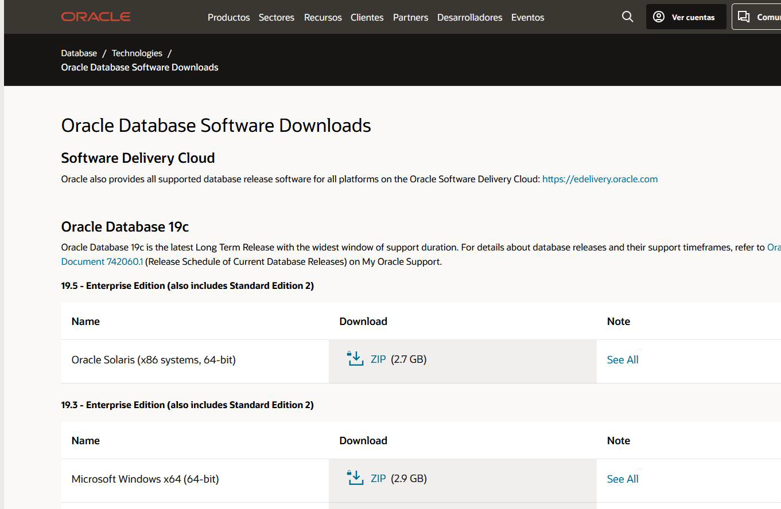Screen dimensions: 781x509
Task: Click the Oracle logo
Action: 96,17
